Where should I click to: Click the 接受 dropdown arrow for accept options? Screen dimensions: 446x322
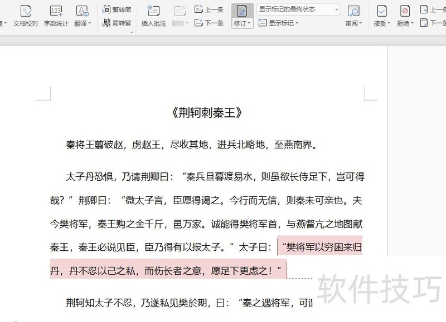[x=389, y=23]
